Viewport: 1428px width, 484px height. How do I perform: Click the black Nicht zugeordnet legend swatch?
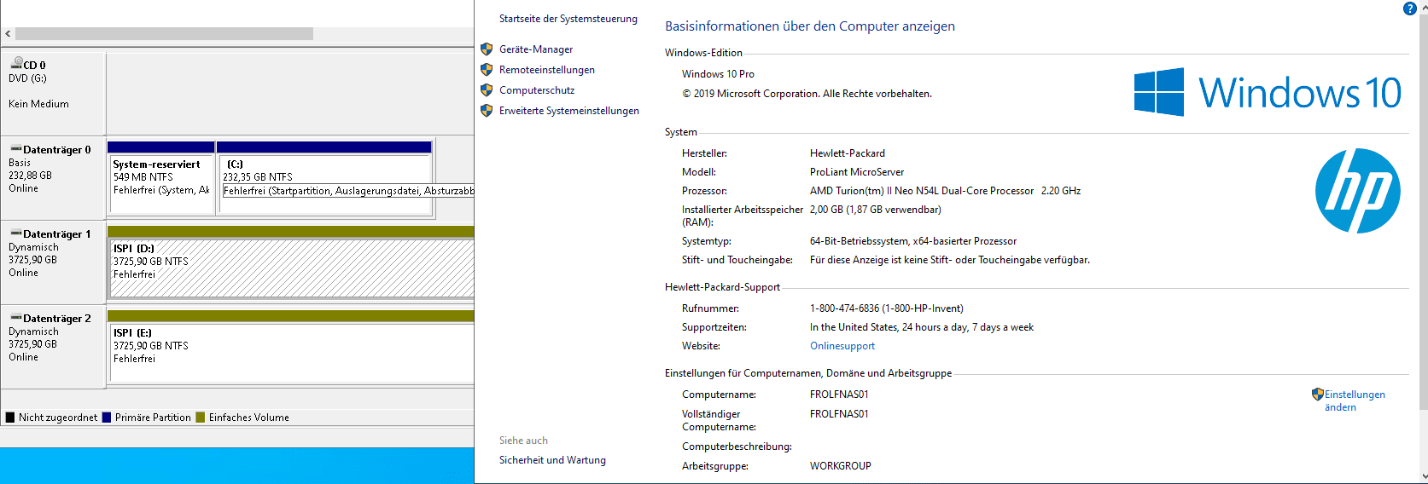(10, 418)
